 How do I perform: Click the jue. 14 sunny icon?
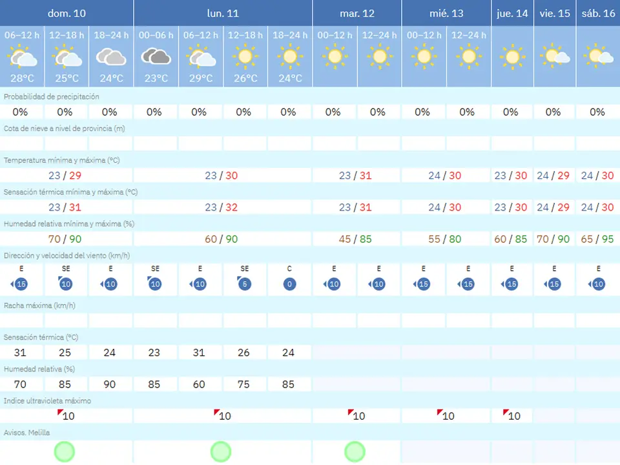[x=512, y=57]
